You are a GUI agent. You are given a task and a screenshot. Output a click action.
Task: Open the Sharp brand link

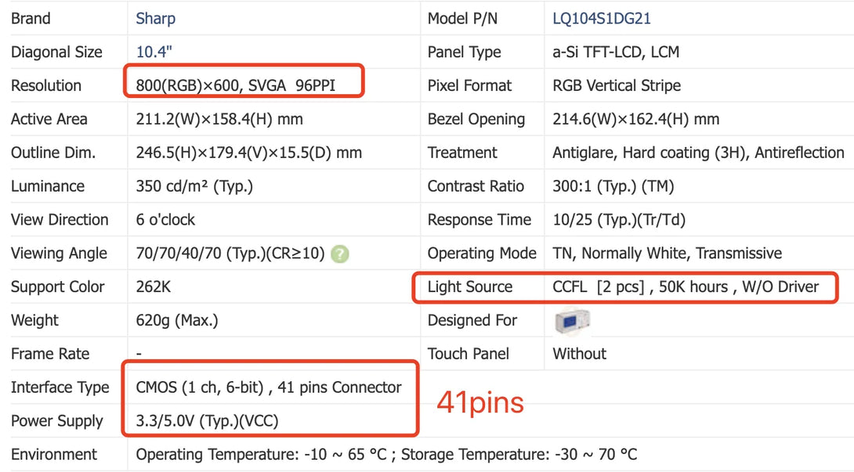156,19
